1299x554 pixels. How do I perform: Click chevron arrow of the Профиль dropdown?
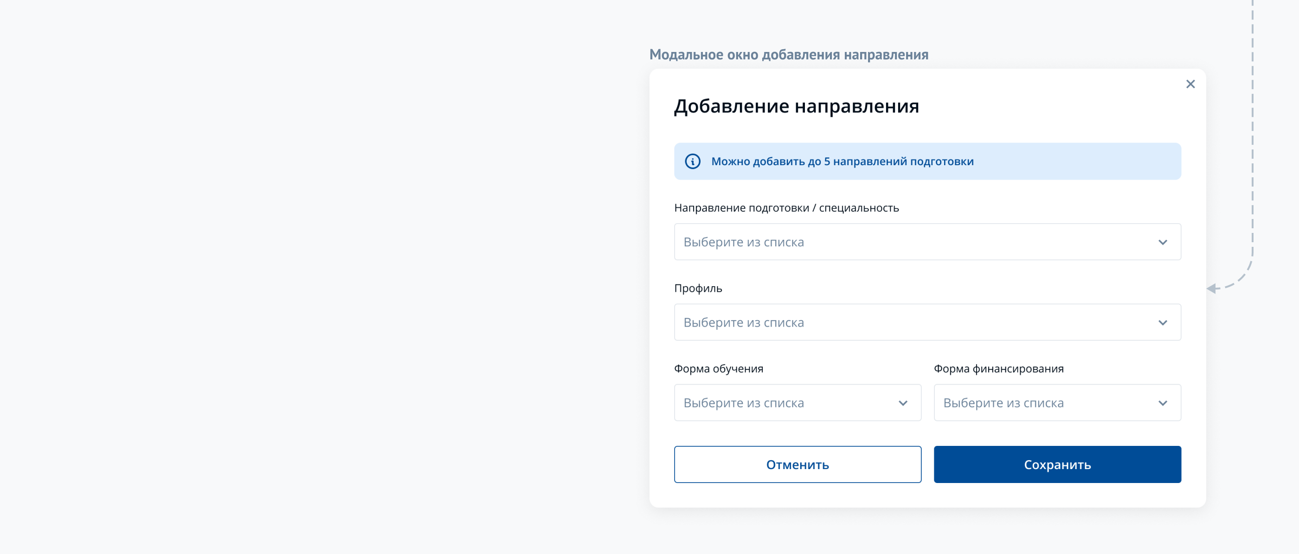coord(1162,323)
